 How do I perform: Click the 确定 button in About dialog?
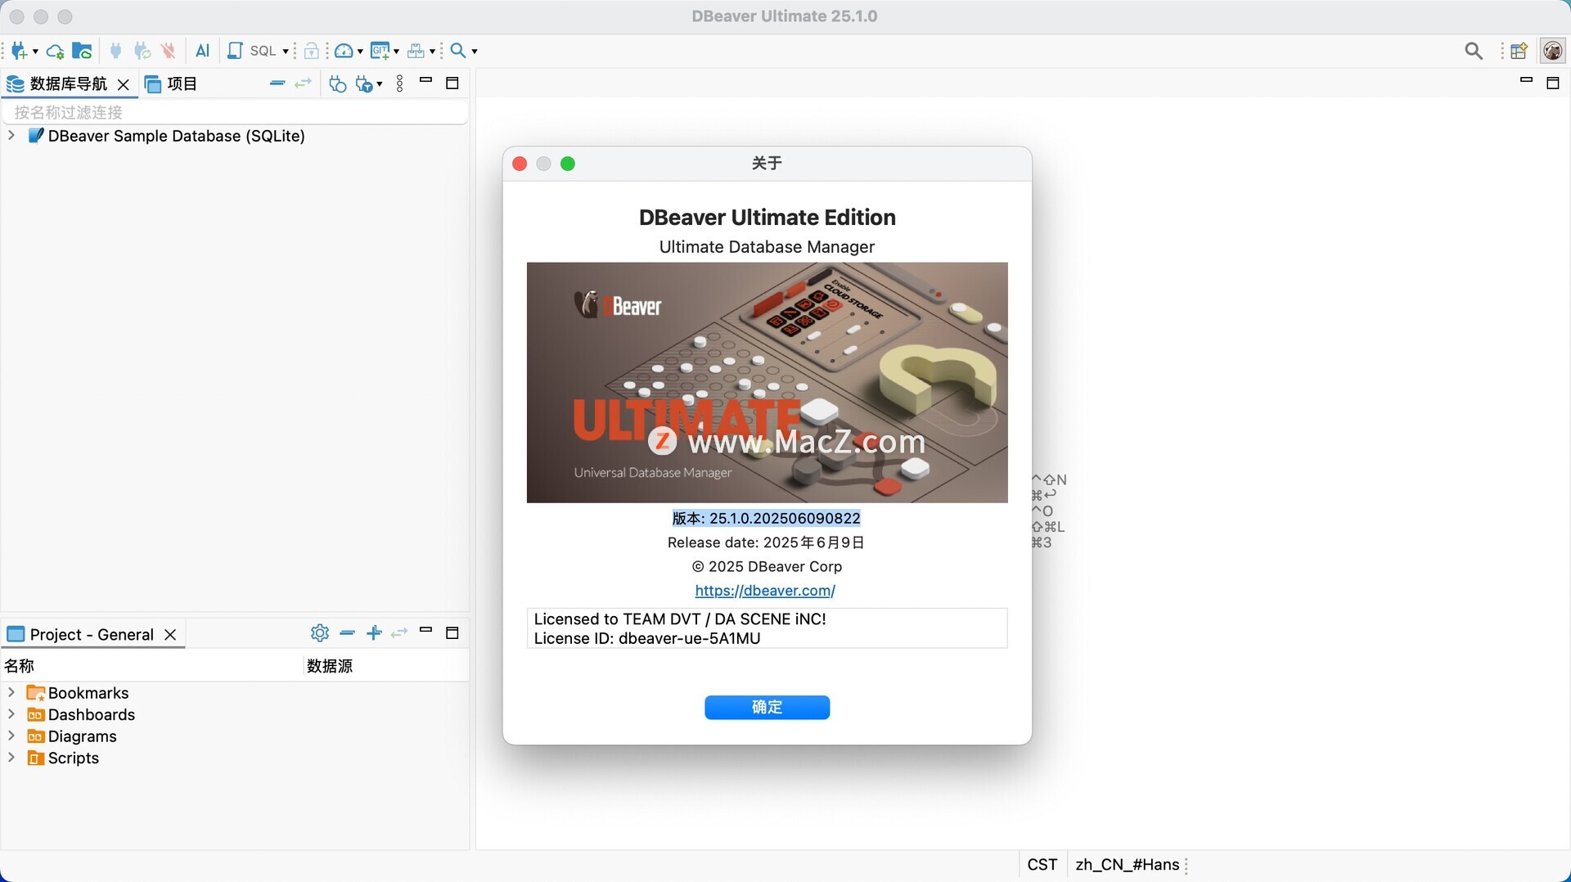coord(767,708)
